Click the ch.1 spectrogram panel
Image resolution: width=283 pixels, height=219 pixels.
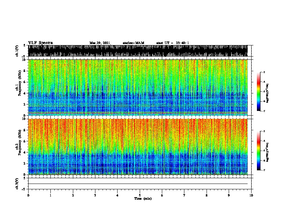[138, 87]
